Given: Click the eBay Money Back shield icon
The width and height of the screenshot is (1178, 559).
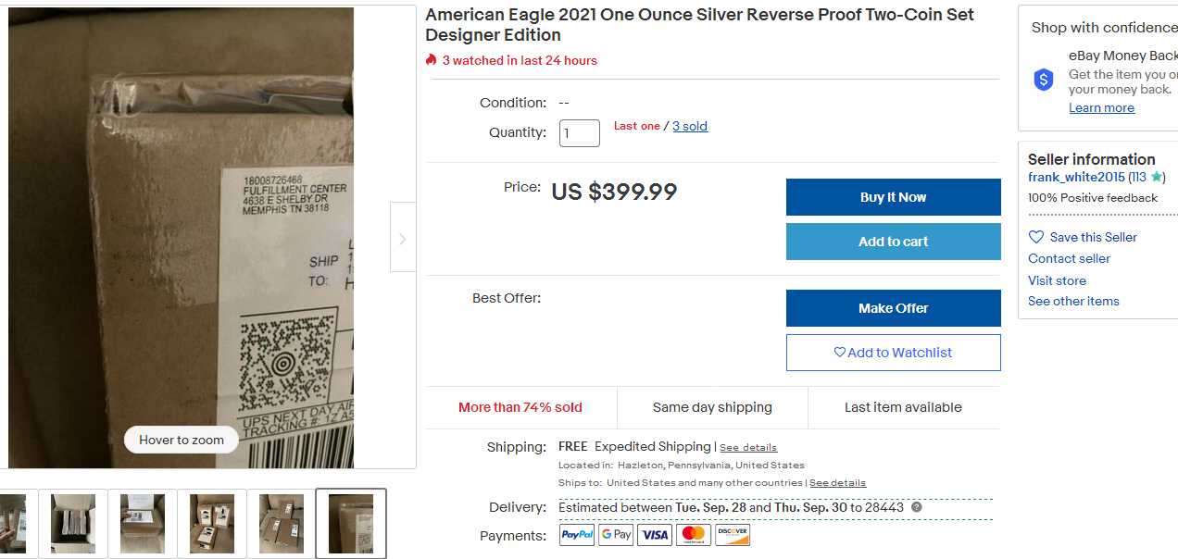Looking at the screenshot, I should click(x=1044, y=80).
